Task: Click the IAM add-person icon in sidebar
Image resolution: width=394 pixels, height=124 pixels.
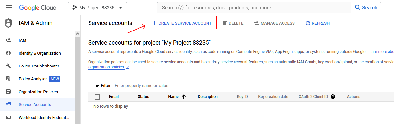Action: point(8,40)
